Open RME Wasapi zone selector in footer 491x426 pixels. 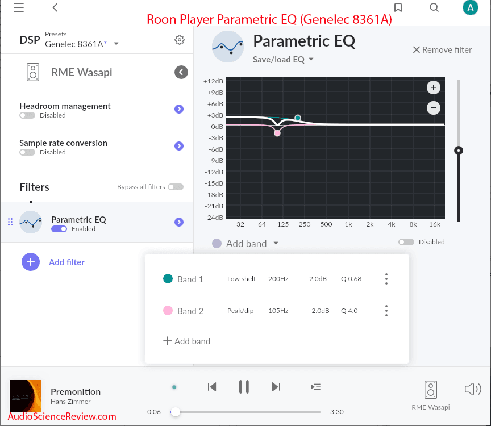(431, 395)
